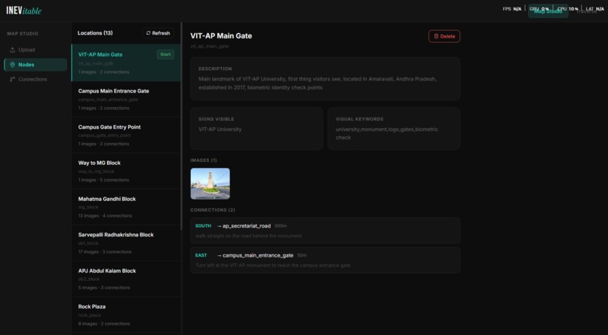The height and width of the screenshot is (335, 608).
Task: Click the 'Locations (13)' header
Action: 95,33
